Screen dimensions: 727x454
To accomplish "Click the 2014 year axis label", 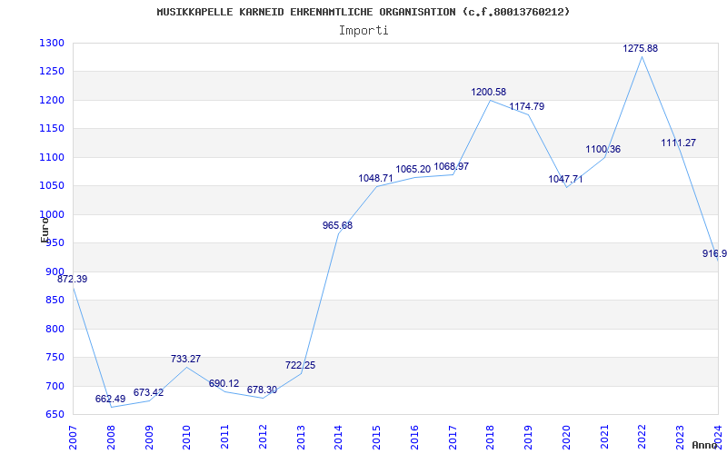I will pos(338,439).
